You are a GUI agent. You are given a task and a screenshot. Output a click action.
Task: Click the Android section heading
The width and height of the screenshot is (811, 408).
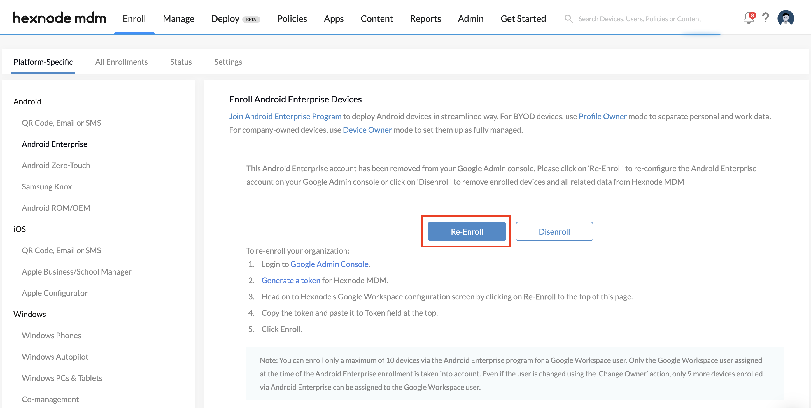[27, 101]
